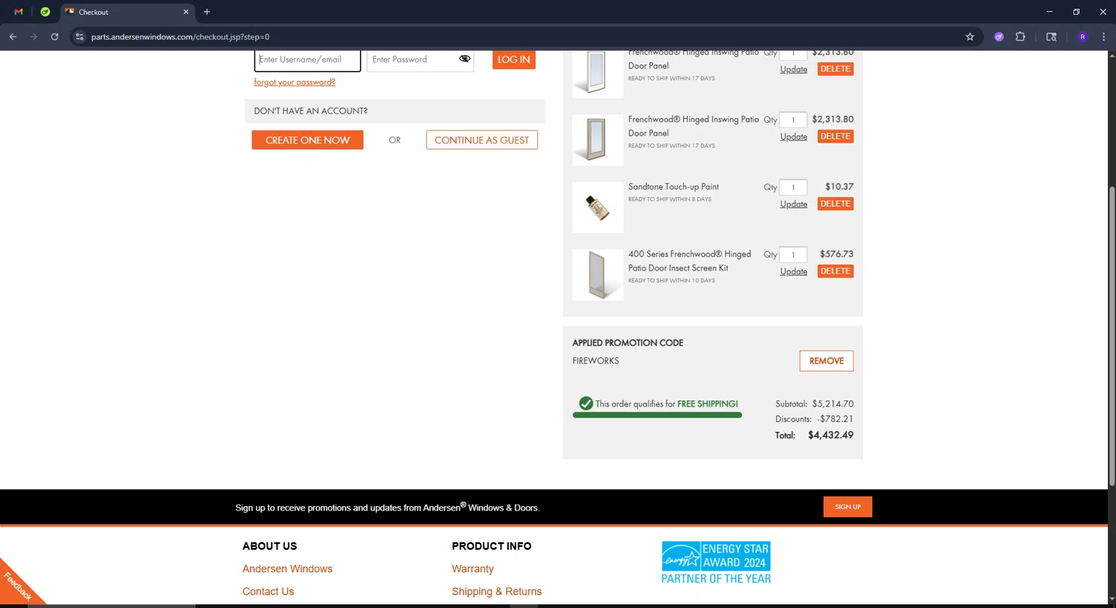The height and width of the screenshot is (608, 1116).
Task: Go forward in browser history
Action: tap(33, 36)
